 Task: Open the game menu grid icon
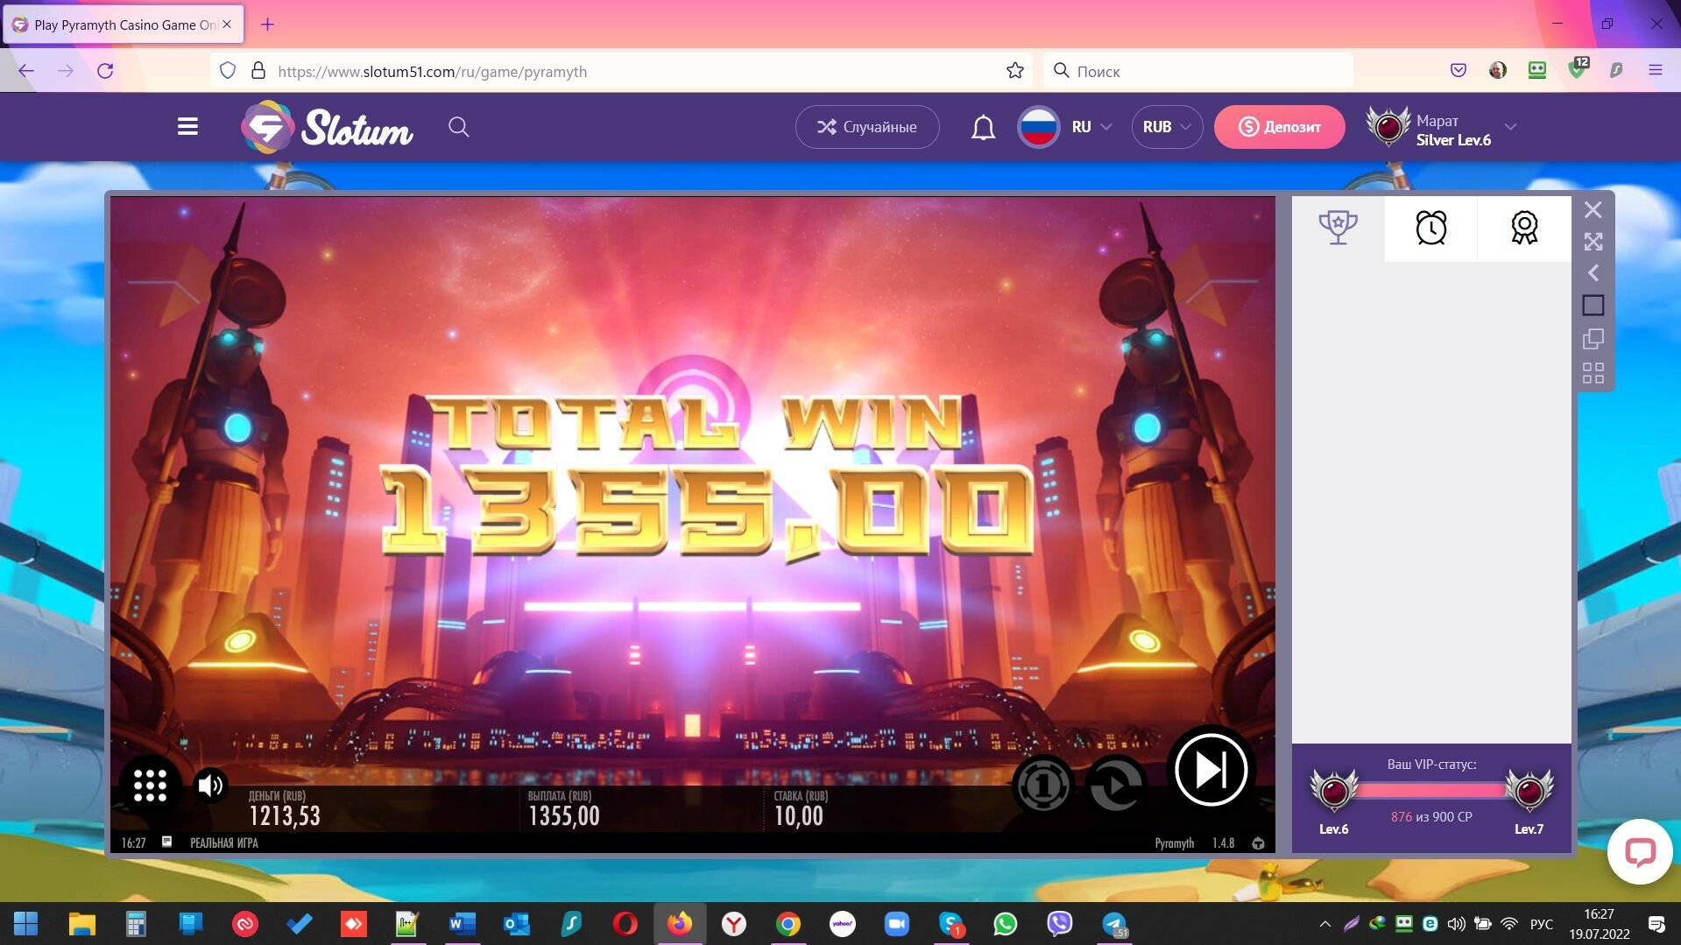tap(150, 786)
